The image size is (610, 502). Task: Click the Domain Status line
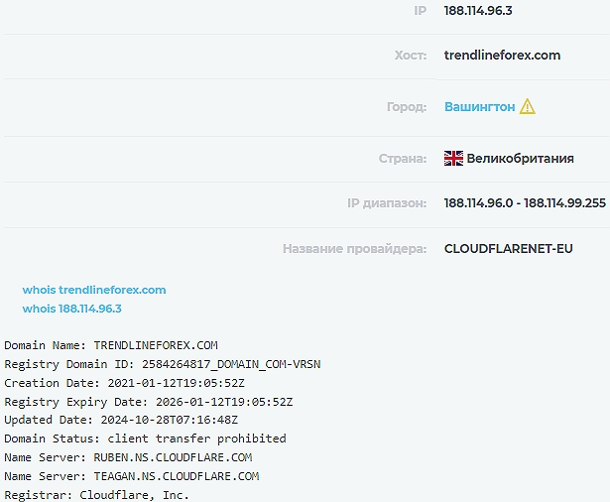(x=145, y=439)
